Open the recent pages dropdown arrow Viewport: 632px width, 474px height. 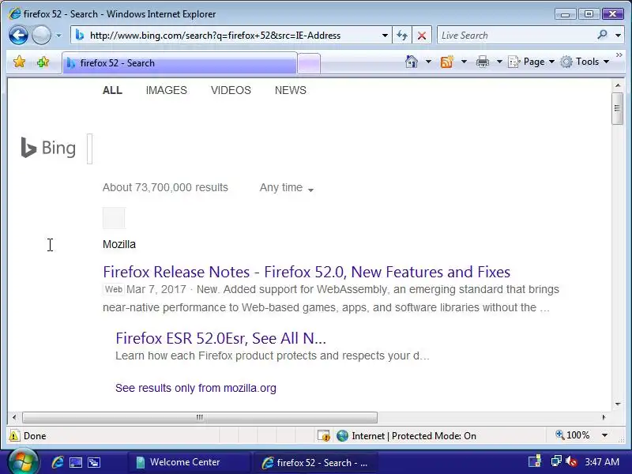point(58,36)
